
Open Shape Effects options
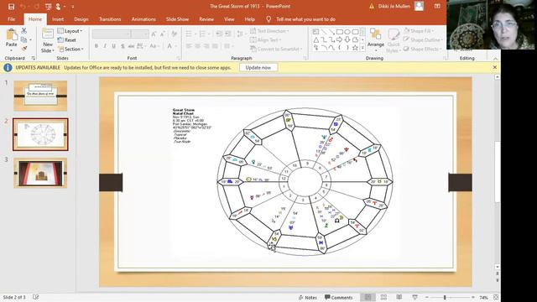(423, 49)
